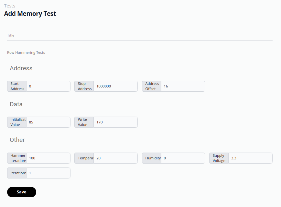This screenshot has width=281, height=207.
Task: Click the Start Address value field
Action: coord(48,86)
